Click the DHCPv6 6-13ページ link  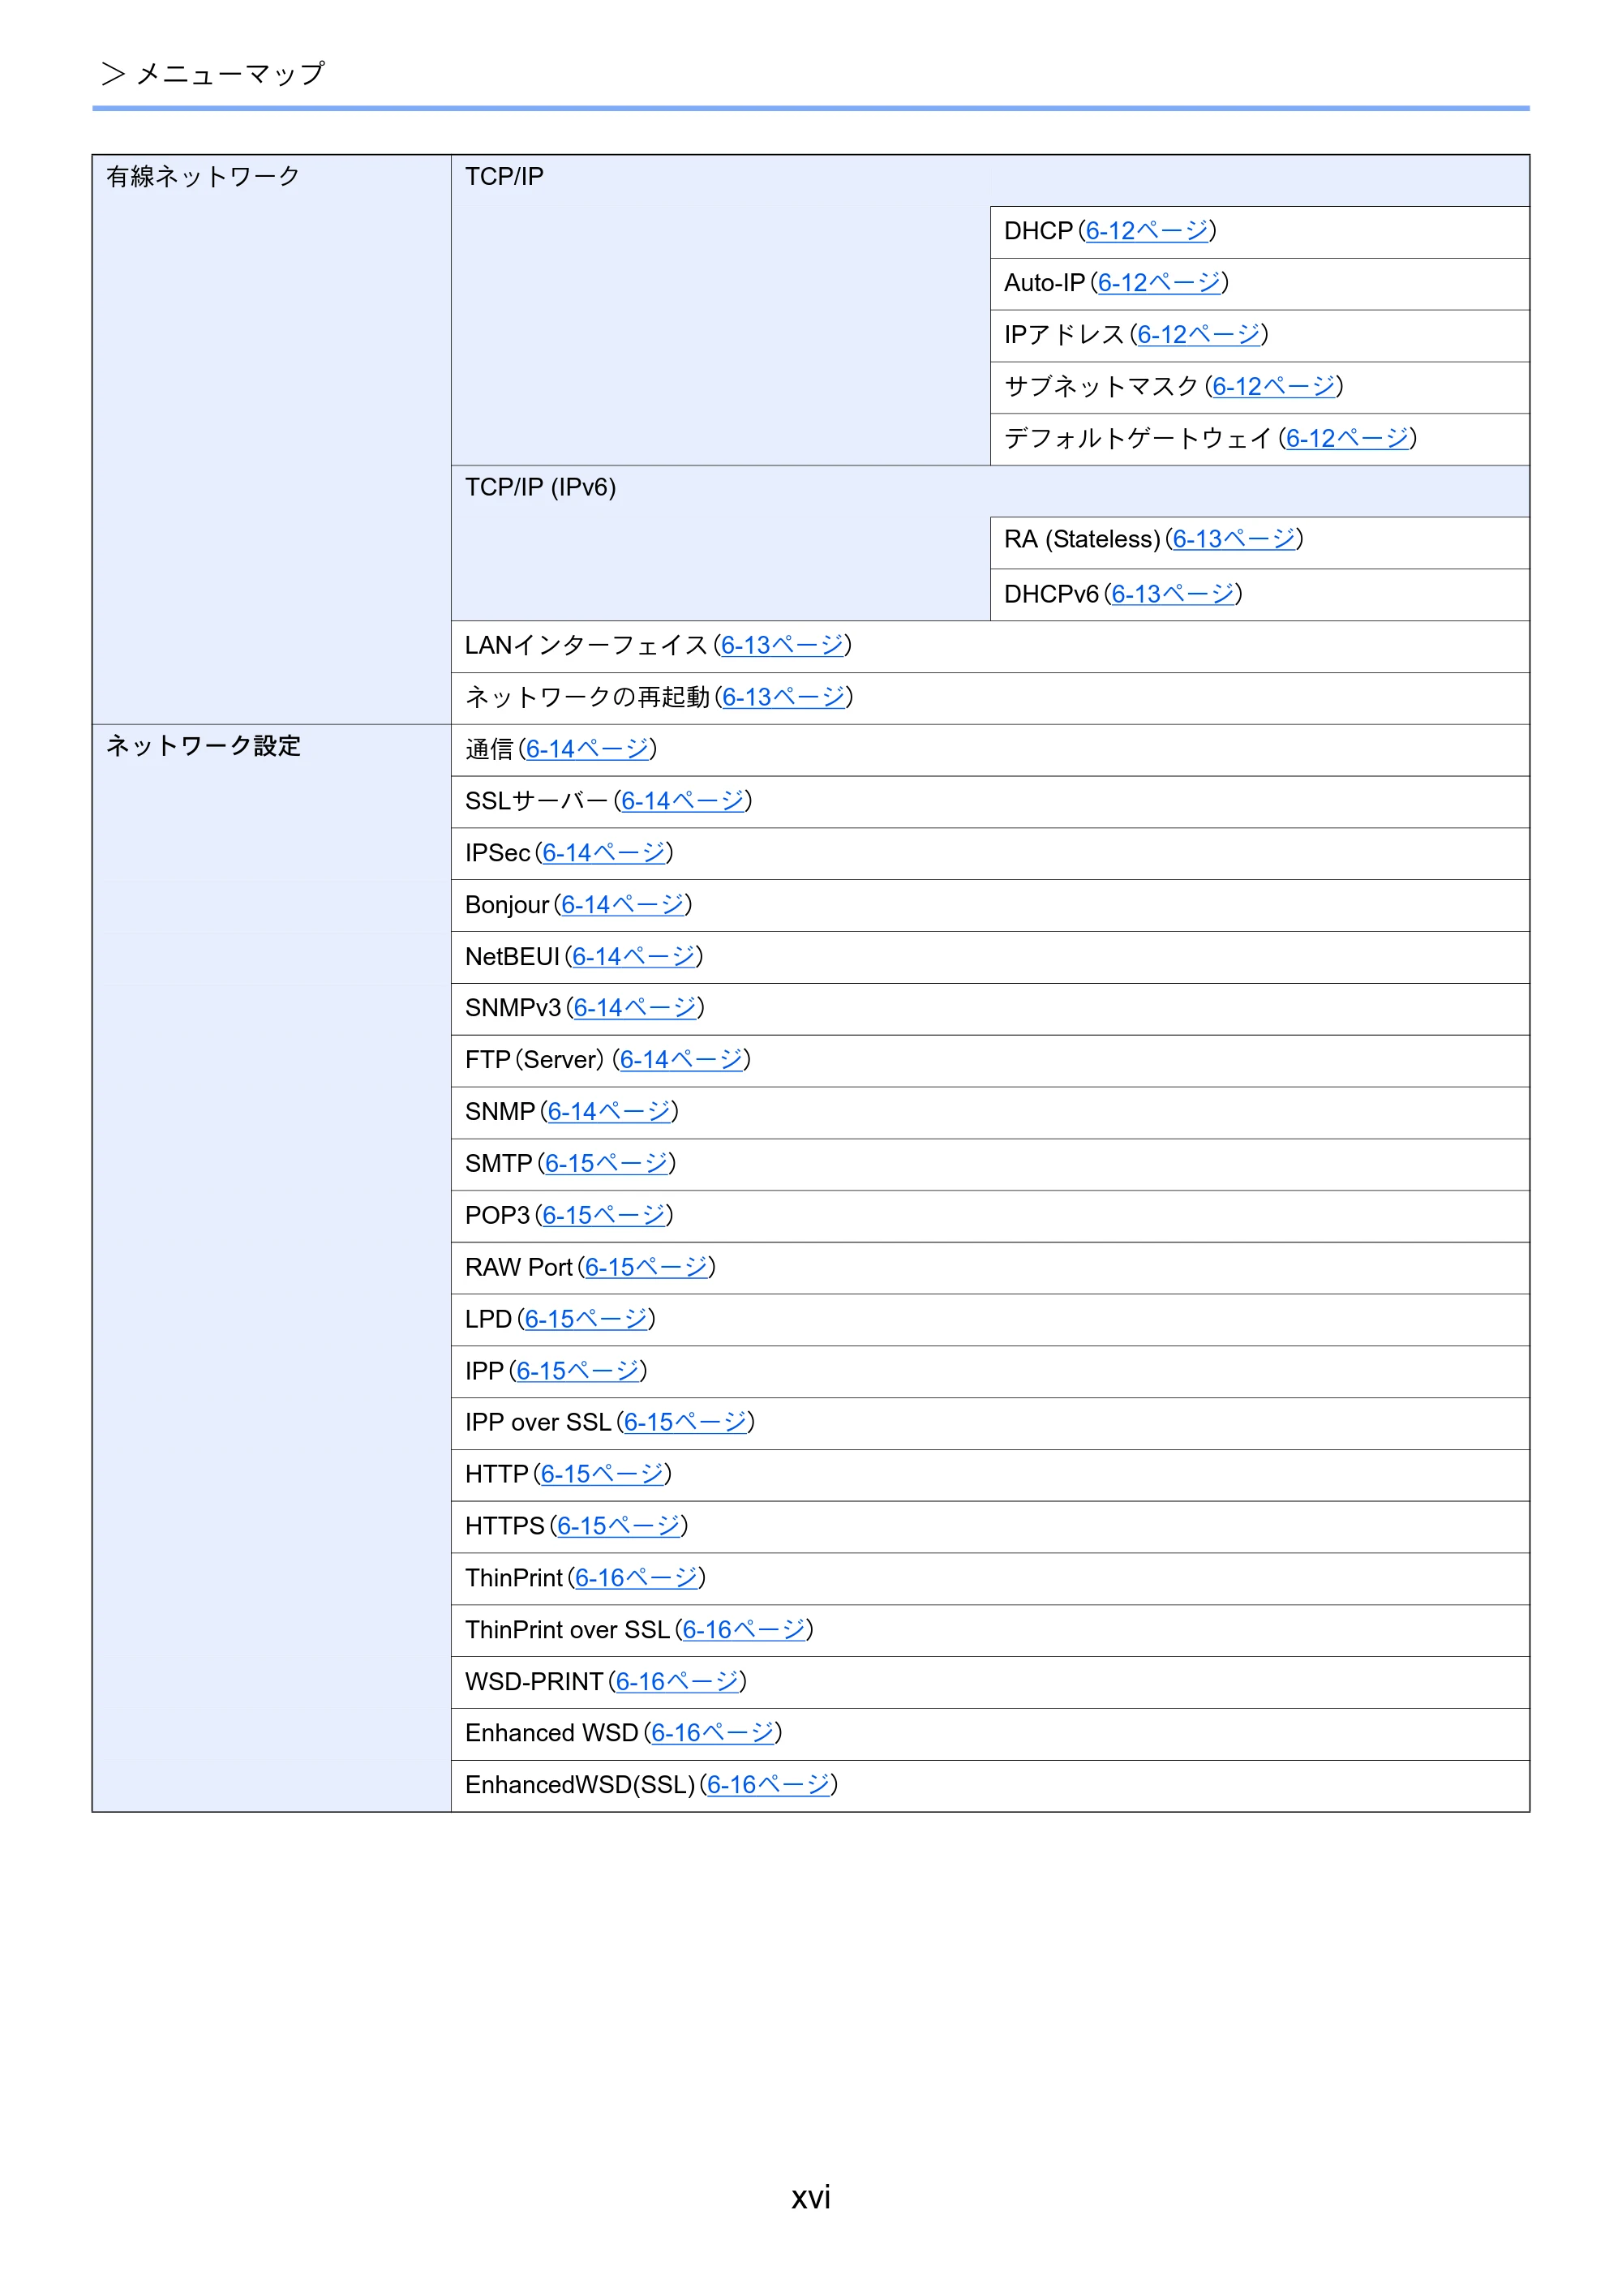click(1173, 595)
